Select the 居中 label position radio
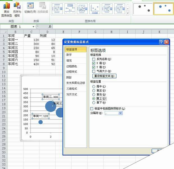Screen dimensions: 174x169 [94, 86]
